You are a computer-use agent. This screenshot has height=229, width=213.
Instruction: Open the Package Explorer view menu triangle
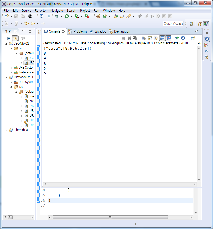[x=31, y=38]
